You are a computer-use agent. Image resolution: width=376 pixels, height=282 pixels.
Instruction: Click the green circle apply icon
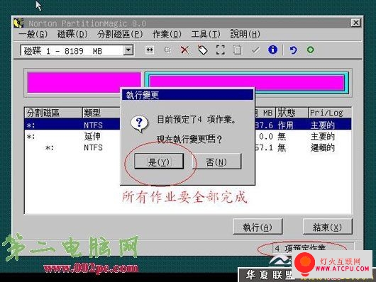point(310,50)
